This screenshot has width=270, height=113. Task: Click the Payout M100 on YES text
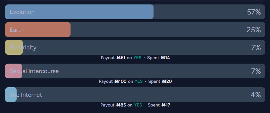[121, 81]
